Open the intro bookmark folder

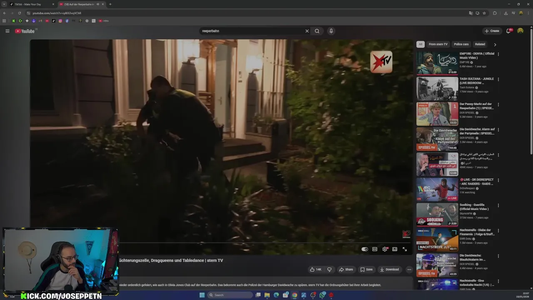(104, 21)
